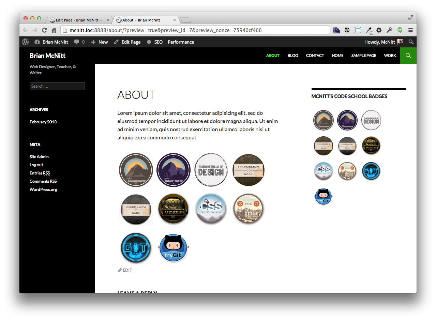Click the browser address bar

(x=195, y=30)
